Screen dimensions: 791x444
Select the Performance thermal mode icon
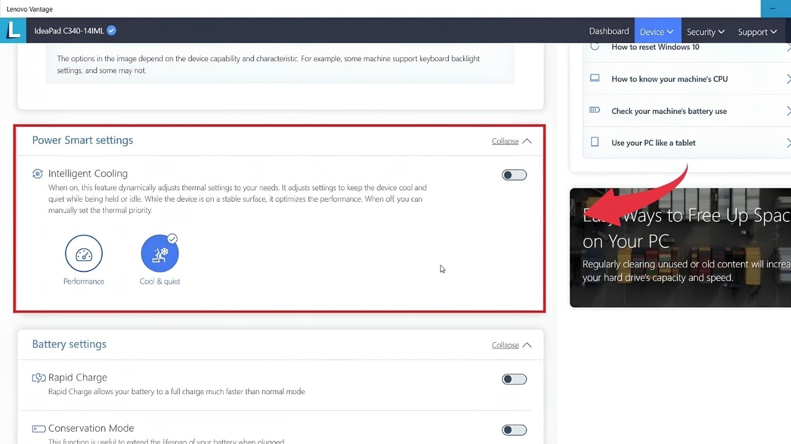83,253
